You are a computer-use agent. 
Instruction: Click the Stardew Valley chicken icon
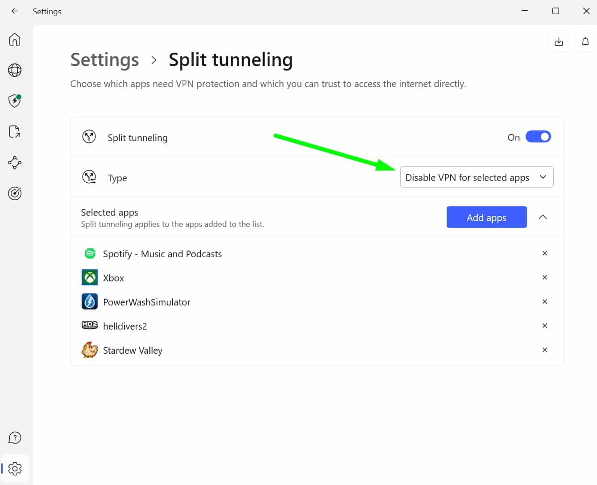[x=90, y=350]
